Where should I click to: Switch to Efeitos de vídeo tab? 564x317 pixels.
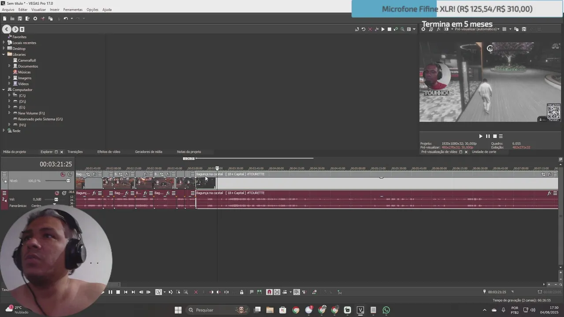pos(109,152)
